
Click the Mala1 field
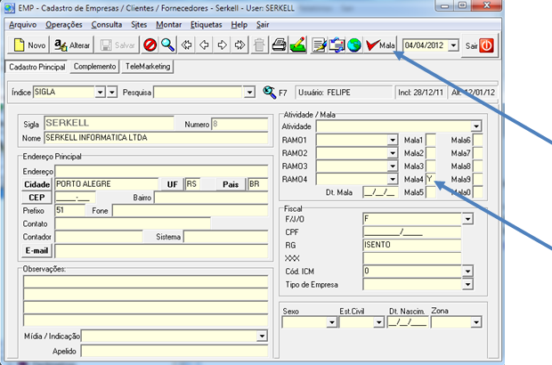[x=431, y=140]
